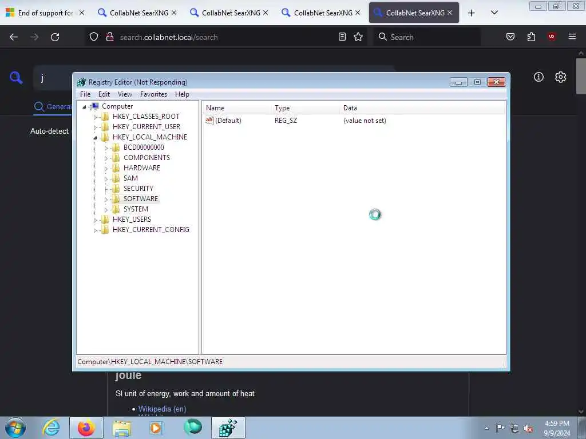
Task: Expand HKEY_CLASSES_ROOT tree node
Action: point(95,117)
